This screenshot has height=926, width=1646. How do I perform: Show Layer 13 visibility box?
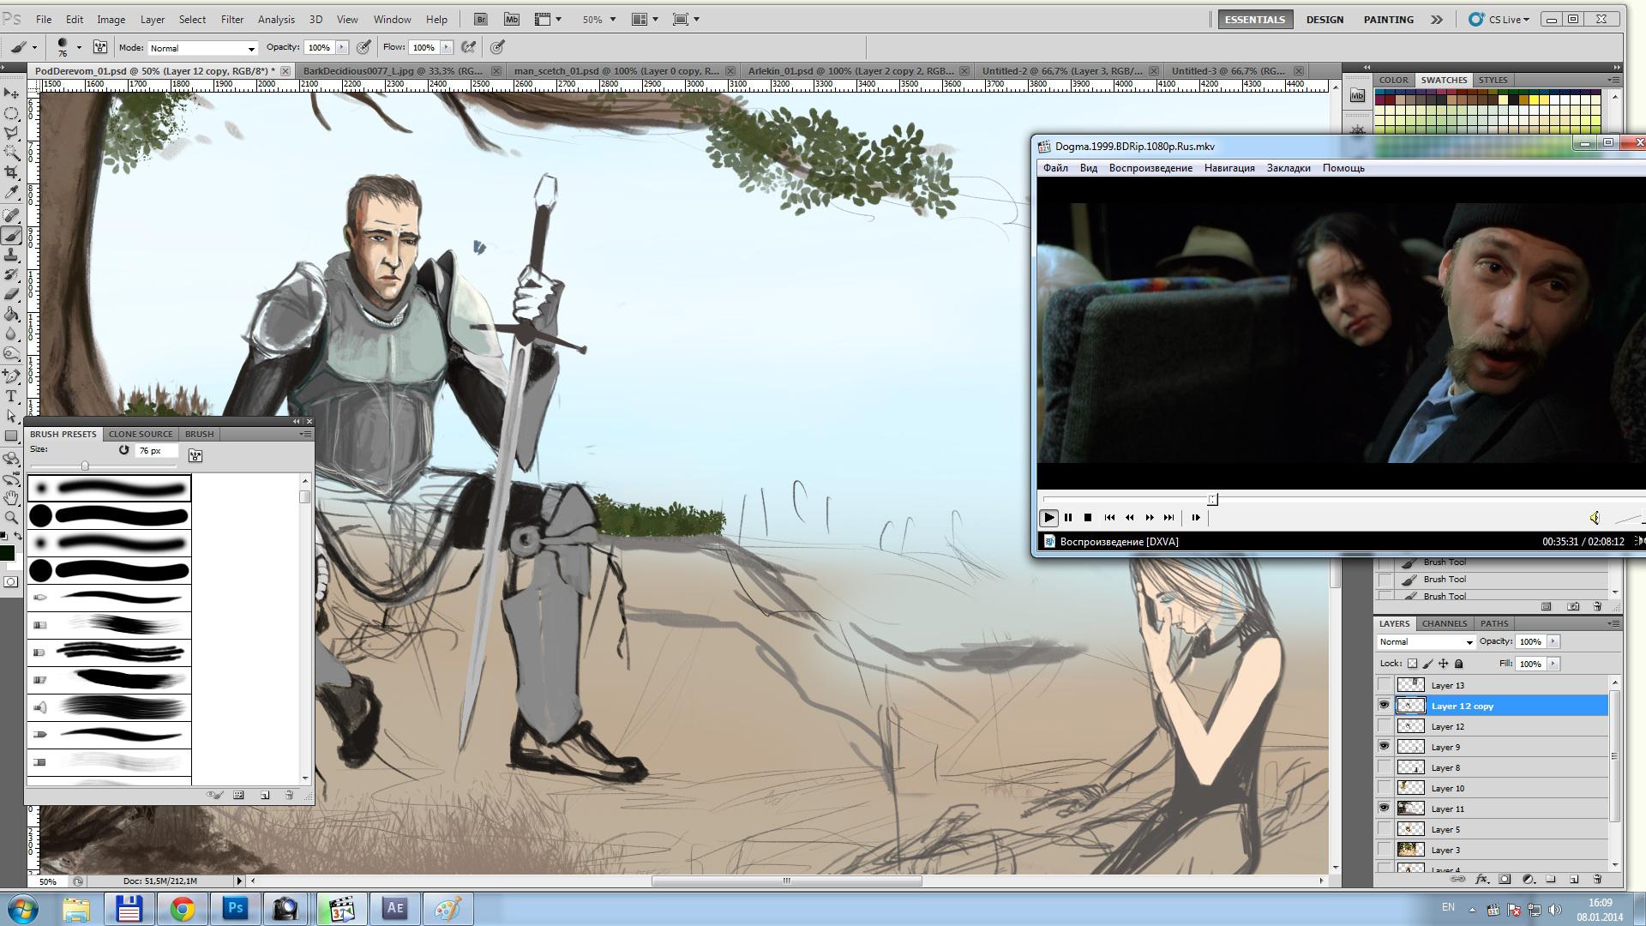(x=1384, y=685)
